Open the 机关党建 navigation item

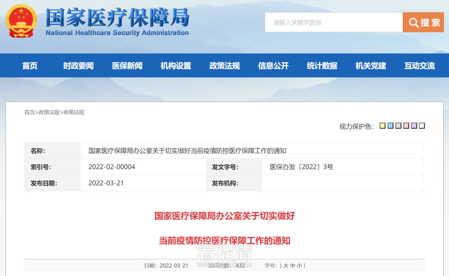pyautogui.click(x=370, y=66)
